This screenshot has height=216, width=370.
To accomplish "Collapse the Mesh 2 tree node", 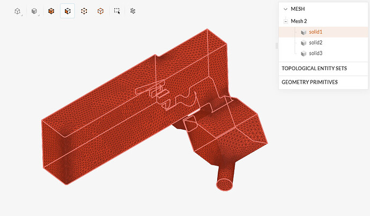I will click(285, 21).
